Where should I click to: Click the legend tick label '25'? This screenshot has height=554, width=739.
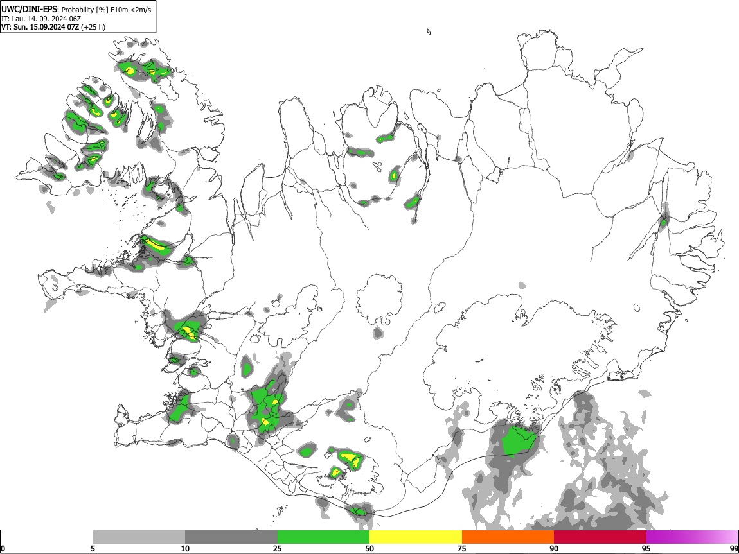pos(278,549)
